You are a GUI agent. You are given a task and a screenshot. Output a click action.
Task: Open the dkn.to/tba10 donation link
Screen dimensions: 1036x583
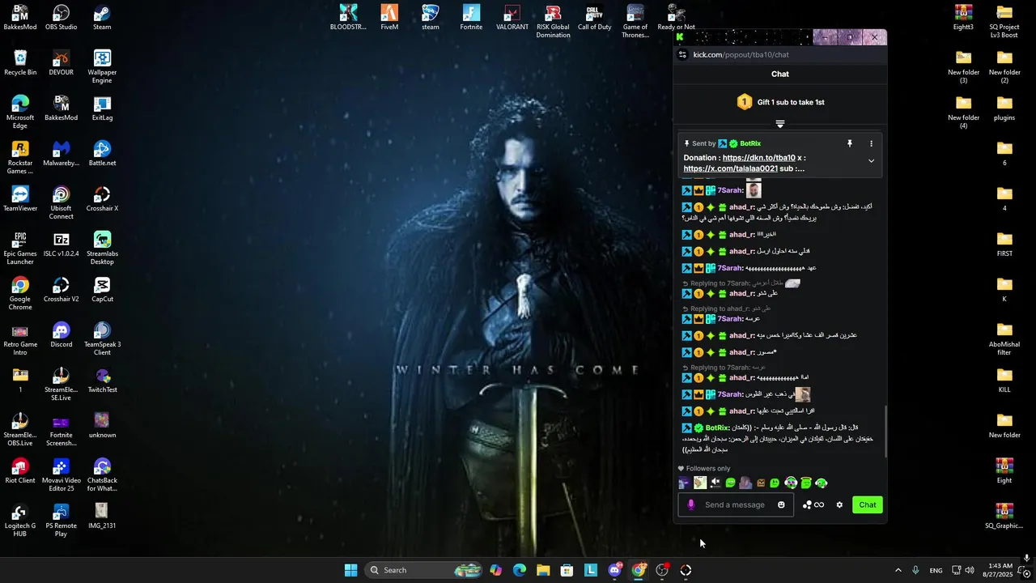(x=759, y=158)
